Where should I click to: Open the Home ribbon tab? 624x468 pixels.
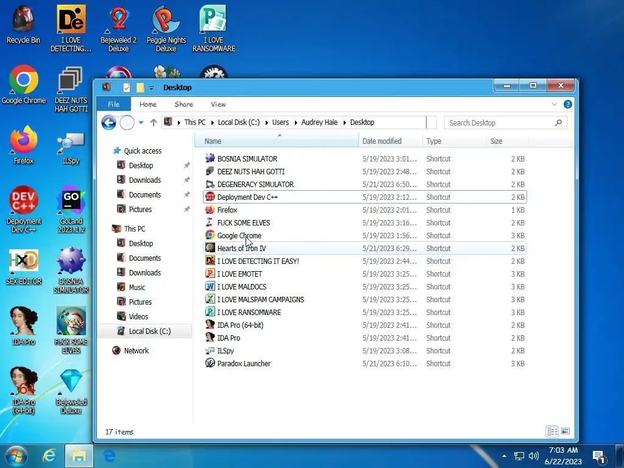[148, 104]
